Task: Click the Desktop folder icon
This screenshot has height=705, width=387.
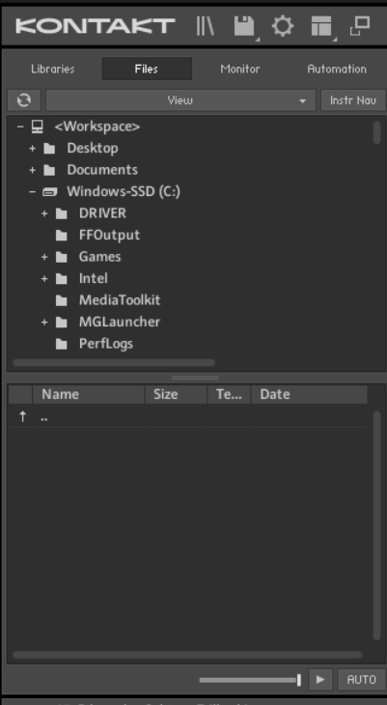Action: [49, 149]
